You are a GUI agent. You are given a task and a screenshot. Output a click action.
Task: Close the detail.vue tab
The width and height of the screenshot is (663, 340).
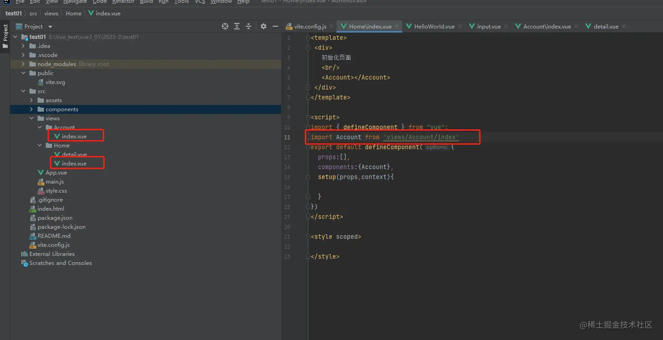[x=624, y=27]
